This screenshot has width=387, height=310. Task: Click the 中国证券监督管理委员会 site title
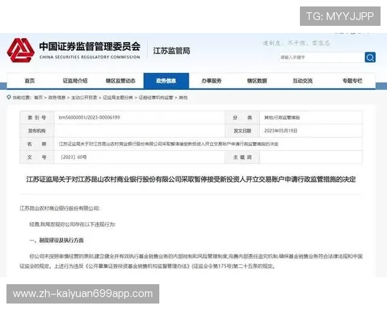click(90, 46)
